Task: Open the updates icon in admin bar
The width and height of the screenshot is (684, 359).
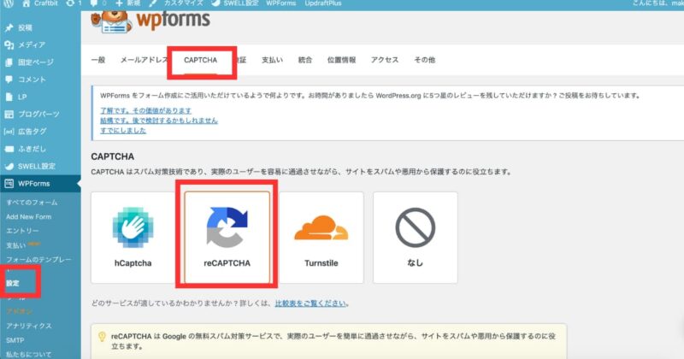Action: 70,3
